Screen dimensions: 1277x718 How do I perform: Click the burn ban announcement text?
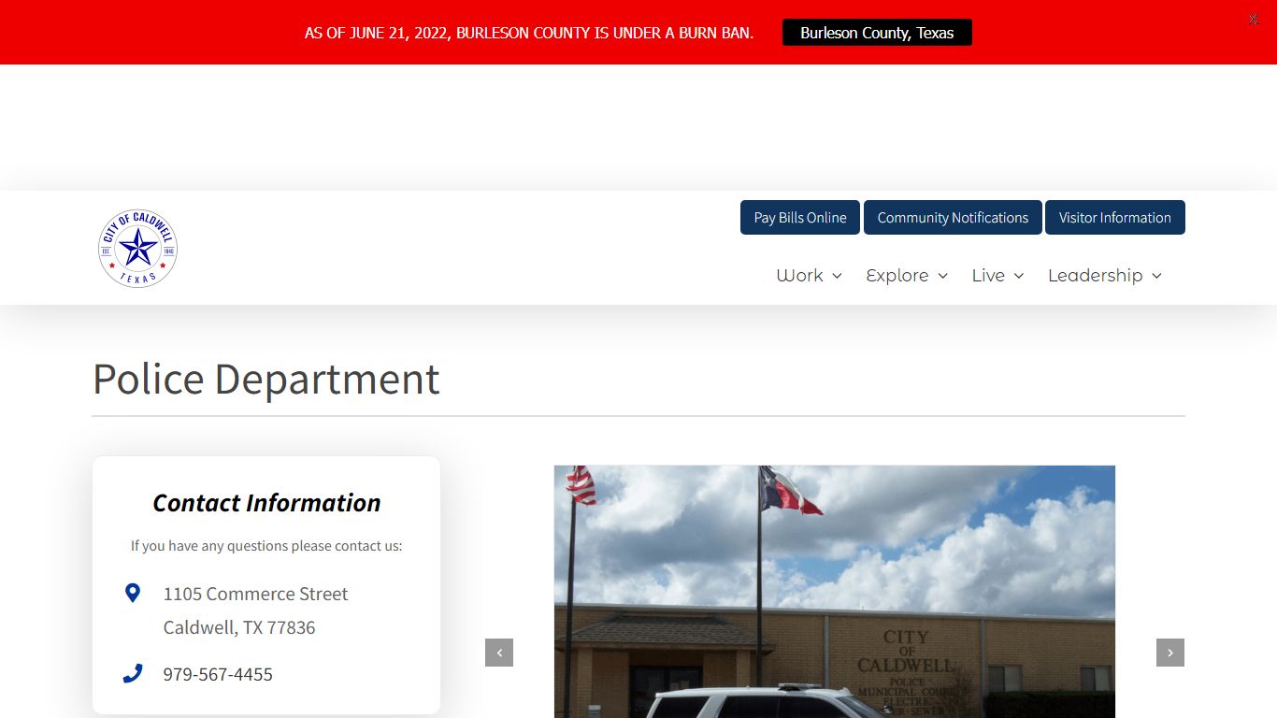coord(529,33)
